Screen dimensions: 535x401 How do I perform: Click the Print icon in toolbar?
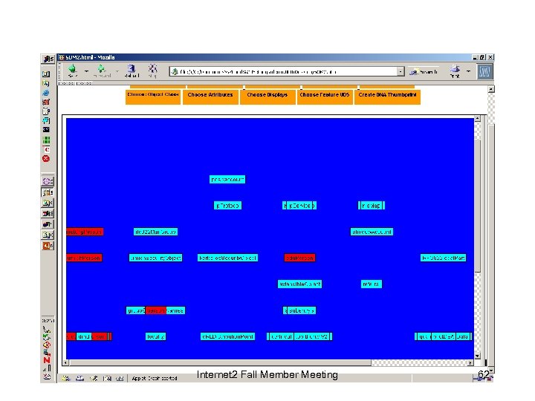click(455, 70)
